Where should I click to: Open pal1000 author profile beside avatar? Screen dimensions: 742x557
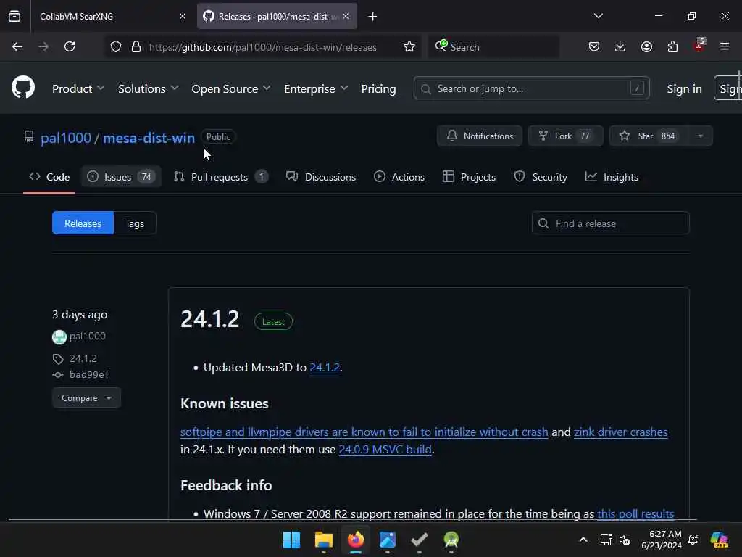click(x=88, y=336)
